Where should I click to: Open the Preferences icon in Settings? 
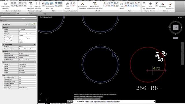point(162,5)
